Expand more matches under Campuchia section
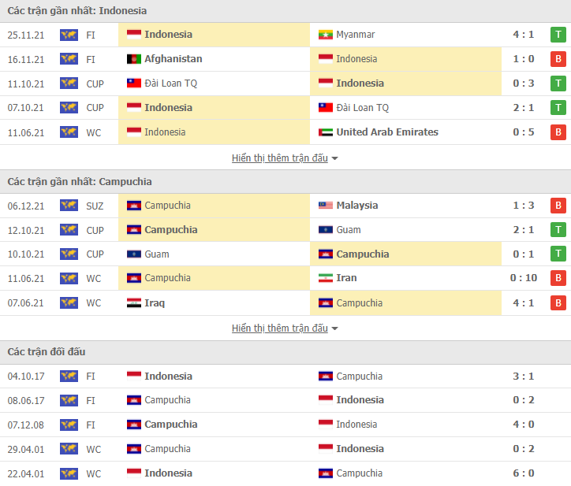Image resolution: width=571 pixels, height=486 pixels. (279, 328)
